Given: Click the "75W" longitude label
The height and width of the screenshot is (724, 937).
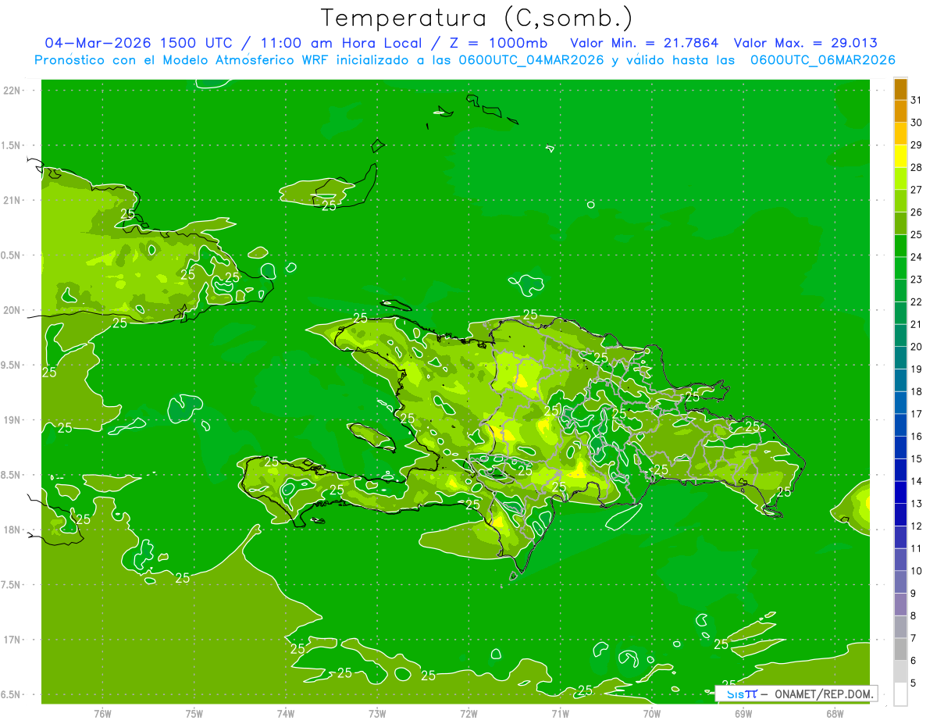Looking at the screenshot, I should [x=194, y=713].
